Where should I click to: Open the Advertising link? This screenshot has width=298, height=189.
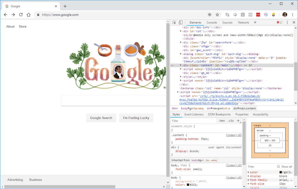[x=15, y=180]
